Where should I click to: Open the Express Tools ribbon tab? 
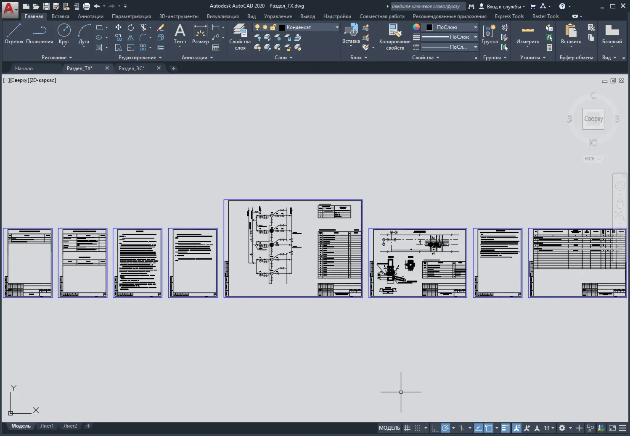[x=509, y=16]
